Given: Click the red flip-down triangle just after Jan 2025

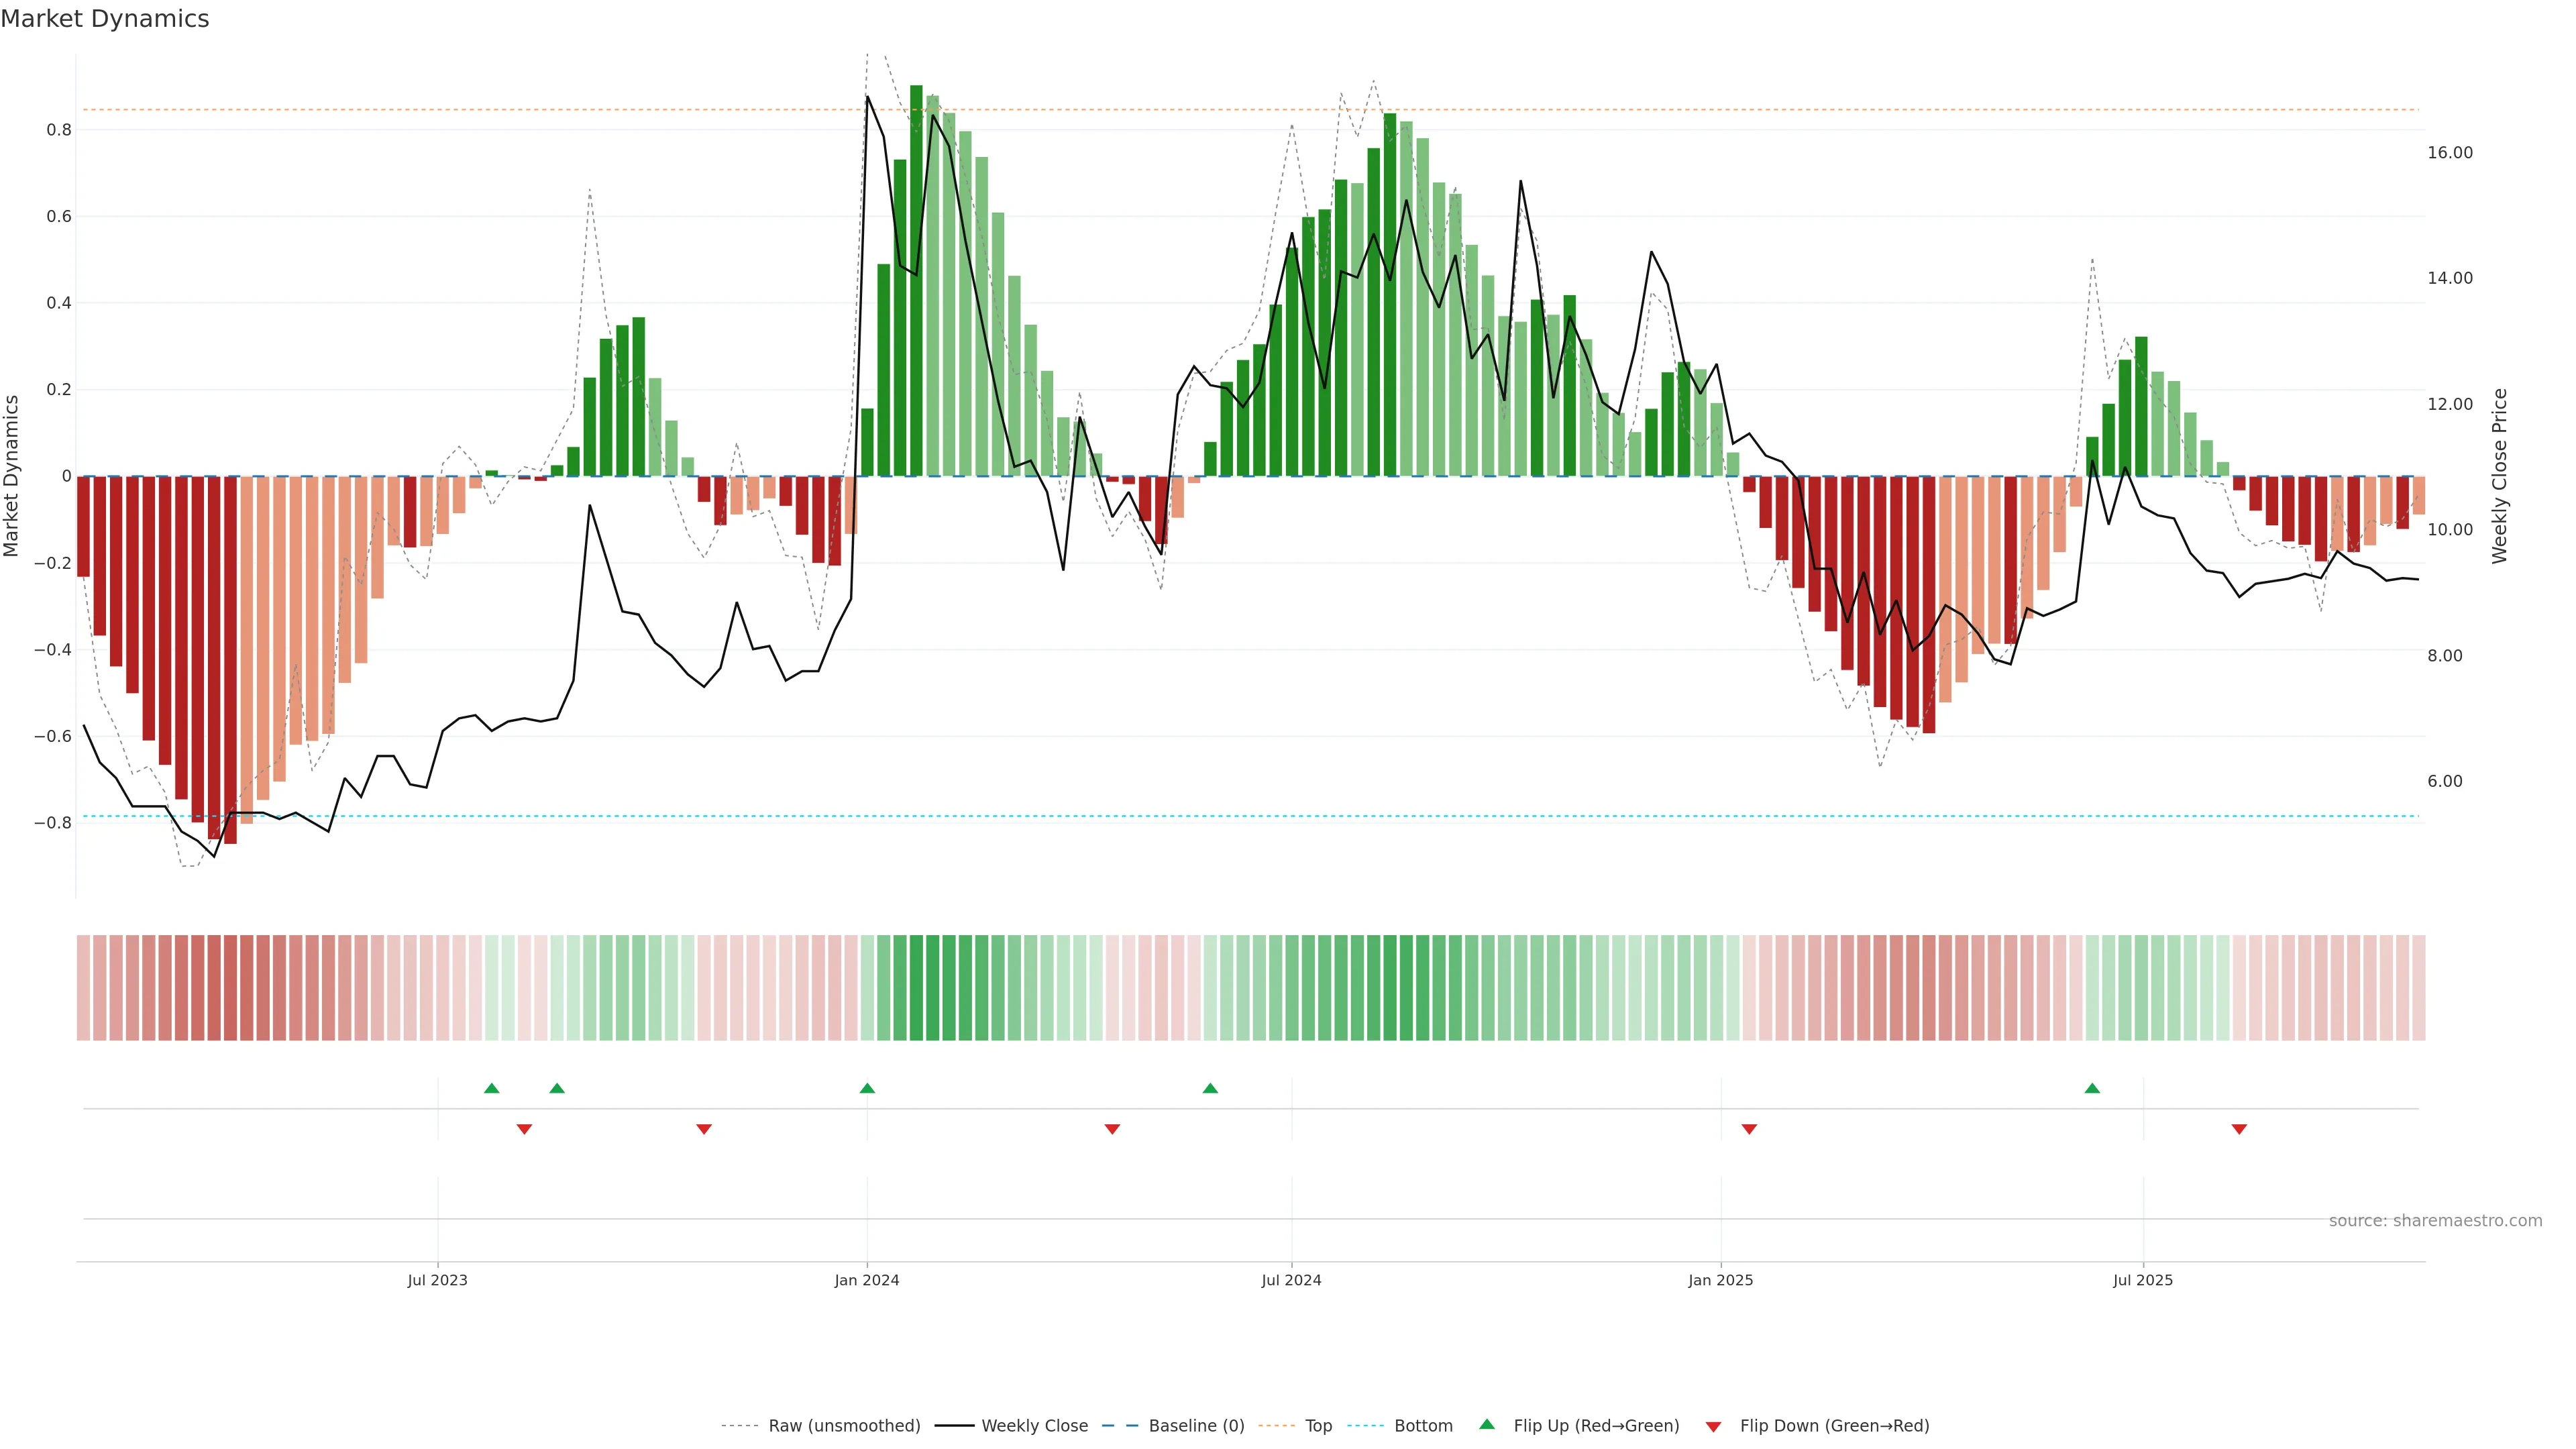Looking at the screenshot, I should (x=1749, y=1129).
